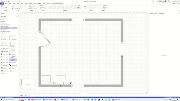Click the Paste button
This screenshot has width=180, height=101.
pos(2,7)
